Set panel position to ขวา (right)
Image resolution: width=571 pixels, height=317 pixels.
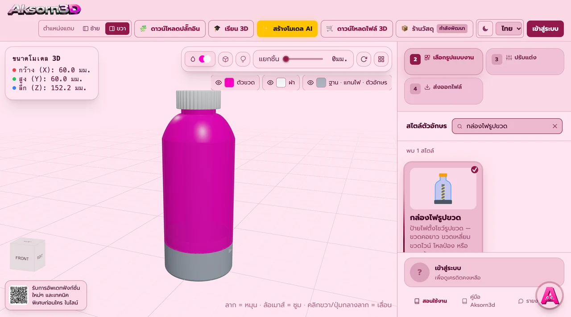(117, 29)
